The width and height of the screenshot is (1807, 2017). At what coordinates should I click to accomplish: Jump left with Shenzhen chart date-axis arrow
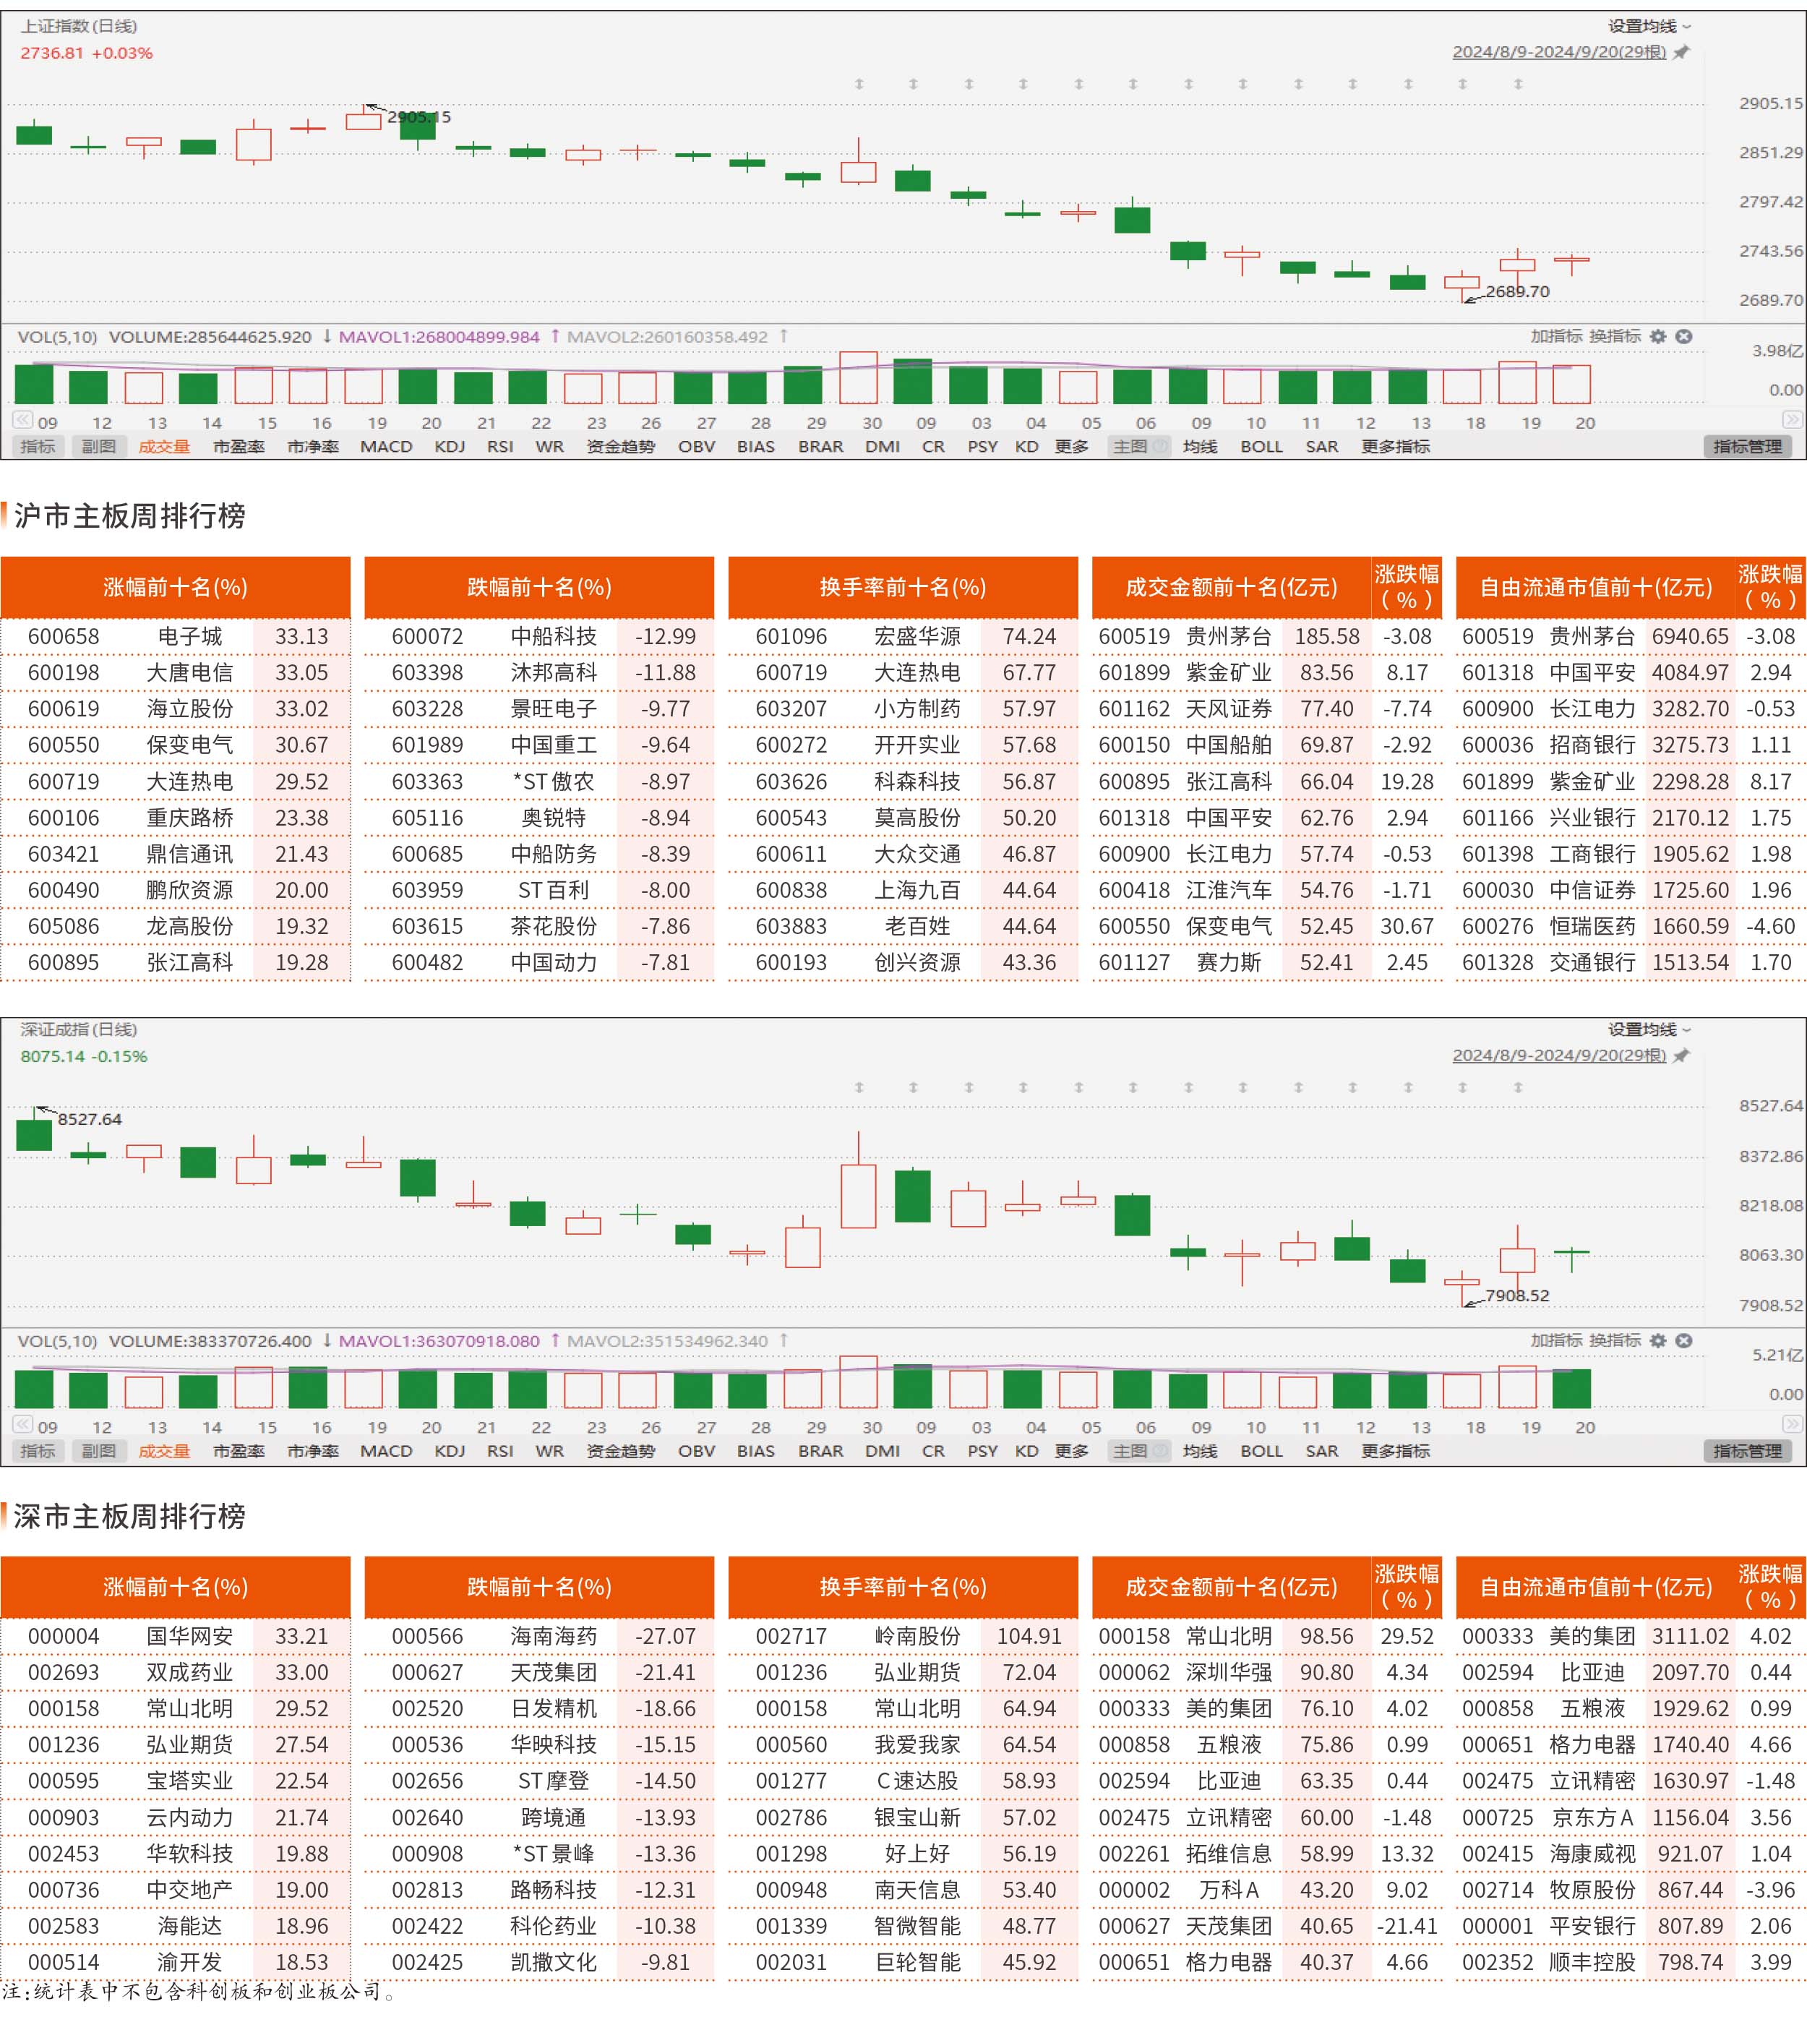(22, 1424)
